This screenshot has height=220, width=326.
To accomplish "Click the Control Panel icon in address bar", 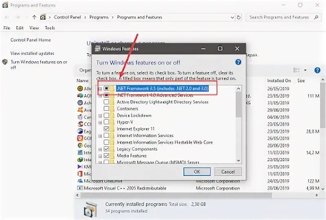I will (43, 17).
